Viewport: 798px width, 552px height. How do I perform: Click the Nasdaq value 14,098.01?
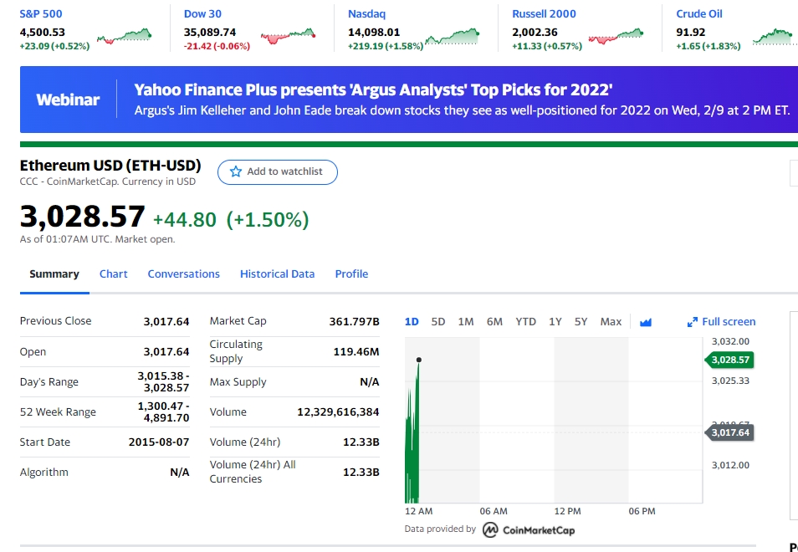coord(374,33)
